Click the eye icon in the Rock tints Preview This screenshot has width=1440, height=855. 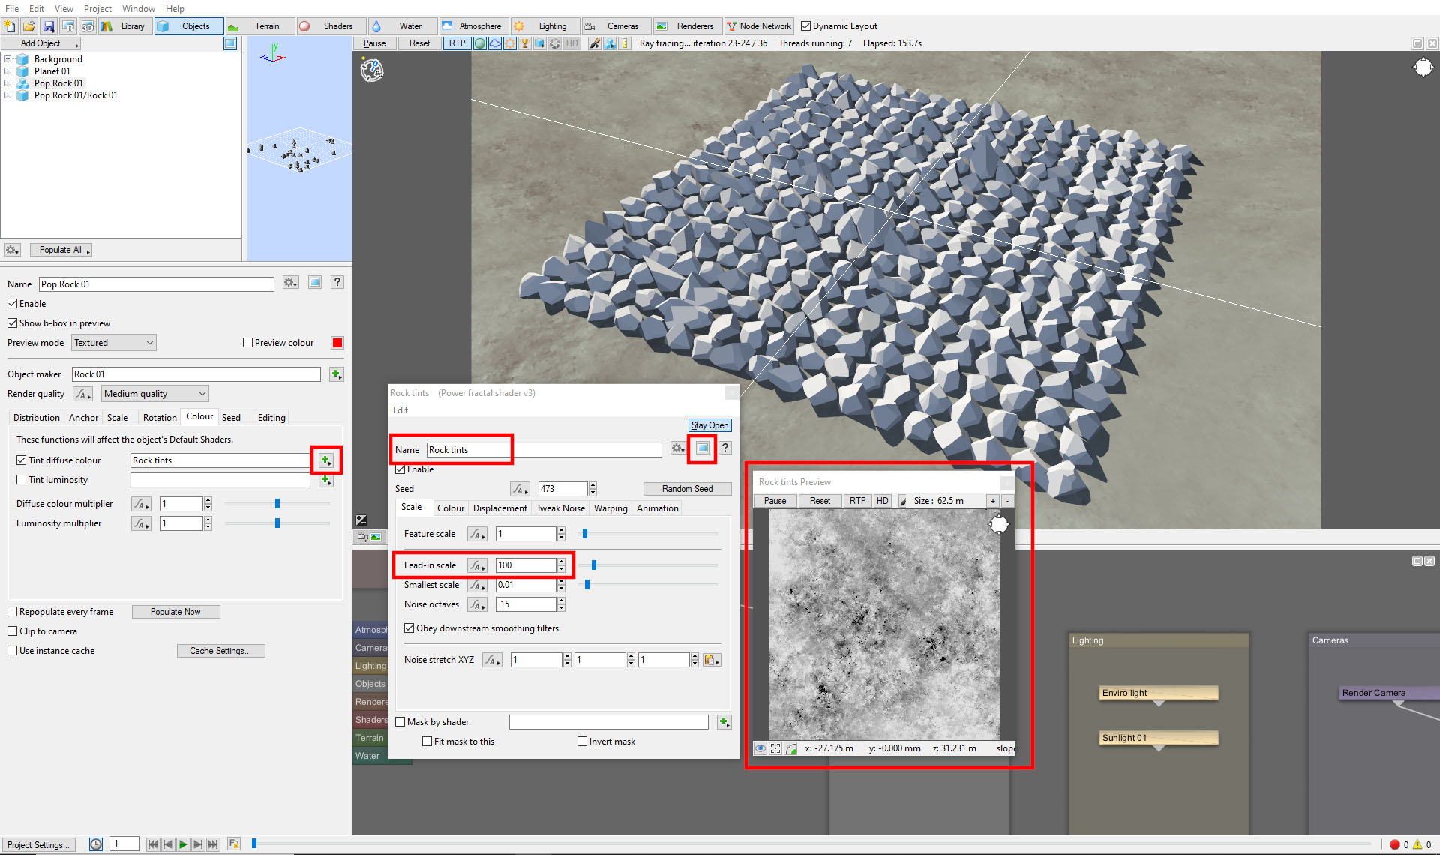point(760,748)
